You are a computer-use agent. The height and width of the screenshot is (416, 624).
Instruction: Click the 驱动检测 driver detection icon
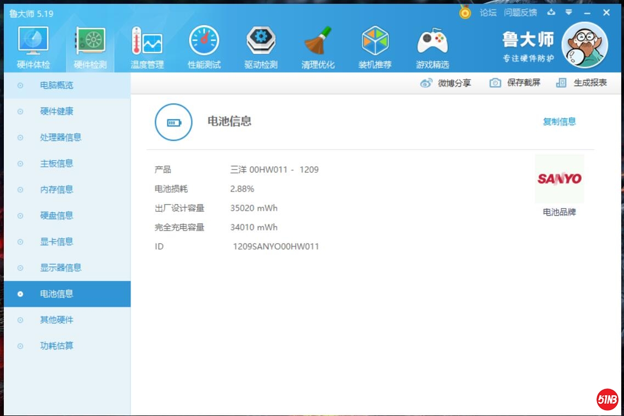point(261,41)
